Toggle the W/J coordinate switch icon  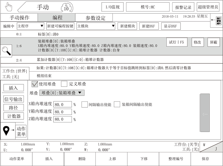coord(211,147)
